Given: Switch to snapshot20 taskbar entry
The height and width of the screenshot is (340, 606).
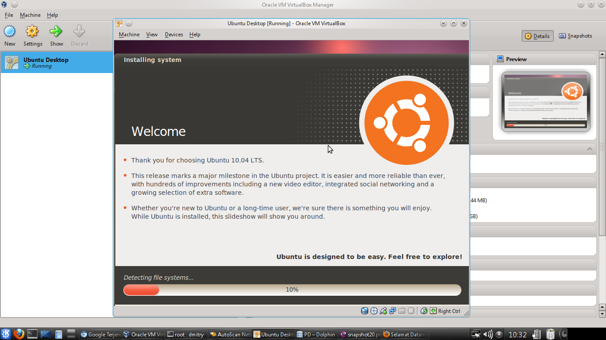Looking at the screenshot, I should tap(359, 335).
